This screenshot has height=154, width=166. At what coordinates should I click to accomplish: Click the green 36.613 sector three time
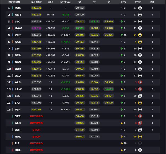tap(109, 89)
